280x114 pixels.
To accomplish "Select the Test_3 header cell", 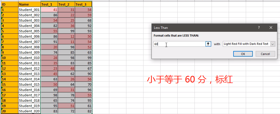I will click(x=84, y=4).
